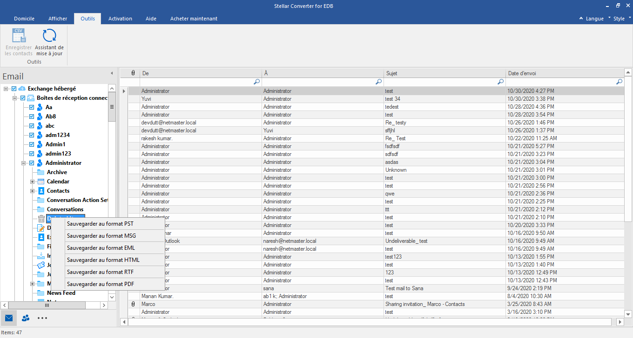Viewport: 633px width, 338px height.
Task: Open the more options ellipsis
Action: click(42, 318)
